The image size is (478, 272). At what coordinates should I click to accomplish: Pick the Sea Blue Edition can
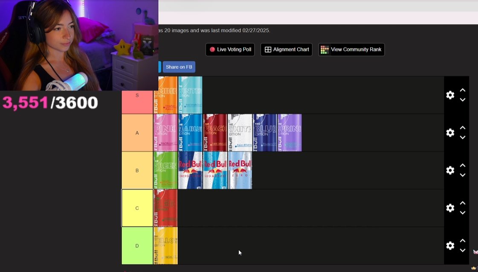point(190,133)
